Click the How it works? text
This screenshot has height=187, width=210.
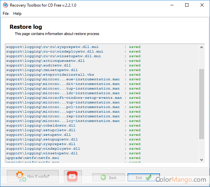38,176
